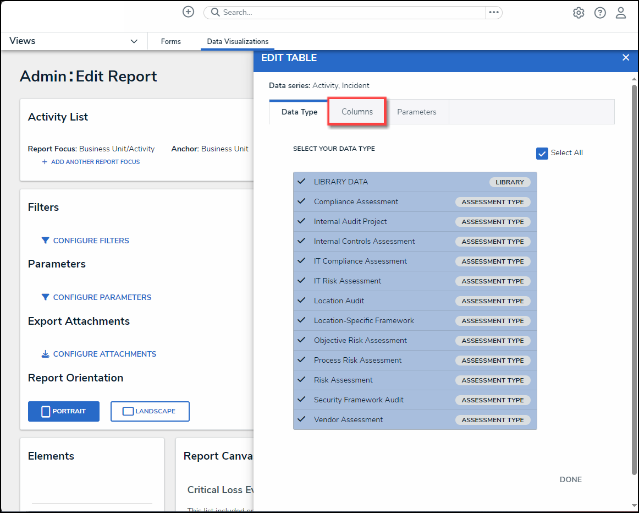
Task: Open the user profile icon
Action: [x=621, y=13]
